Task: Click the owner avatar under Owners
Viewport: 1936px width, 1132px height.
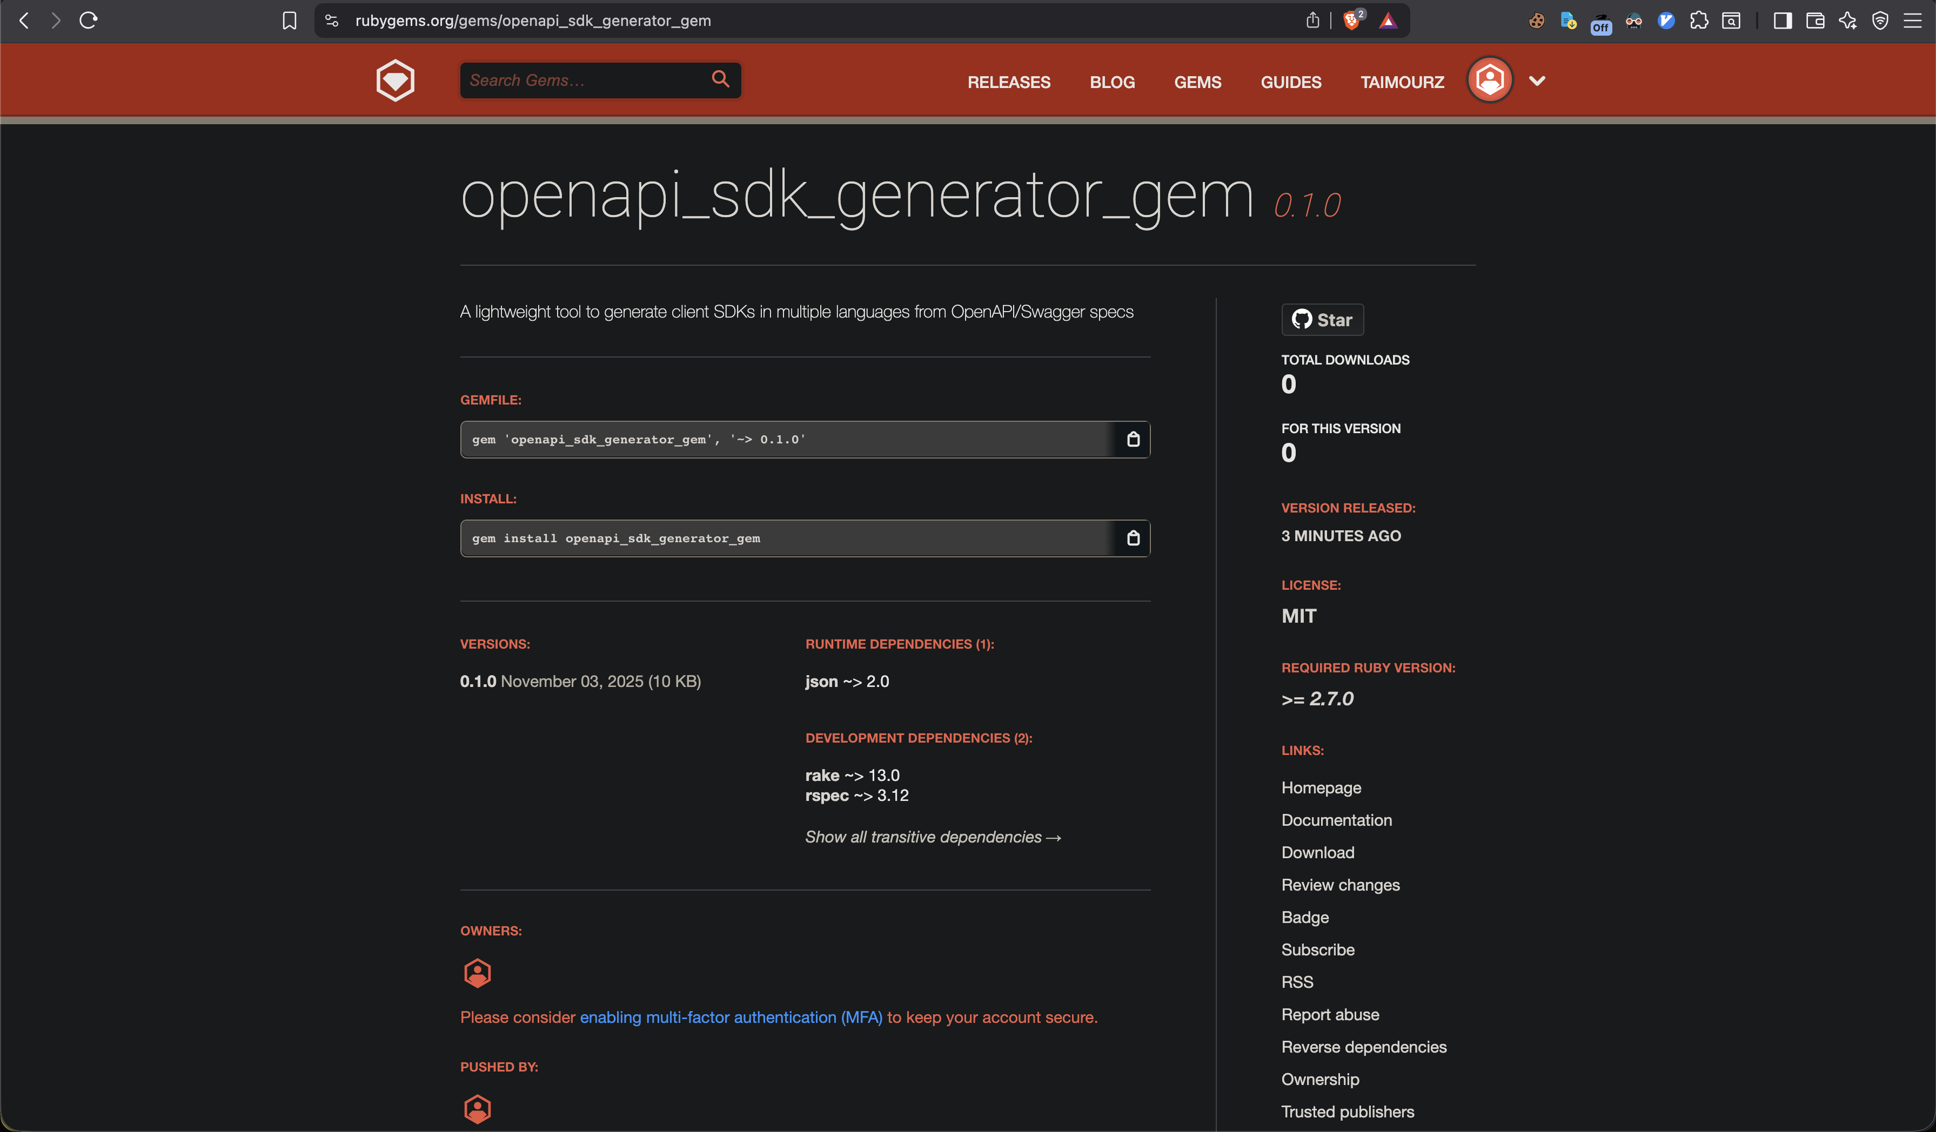Action: tap(477, 973)
